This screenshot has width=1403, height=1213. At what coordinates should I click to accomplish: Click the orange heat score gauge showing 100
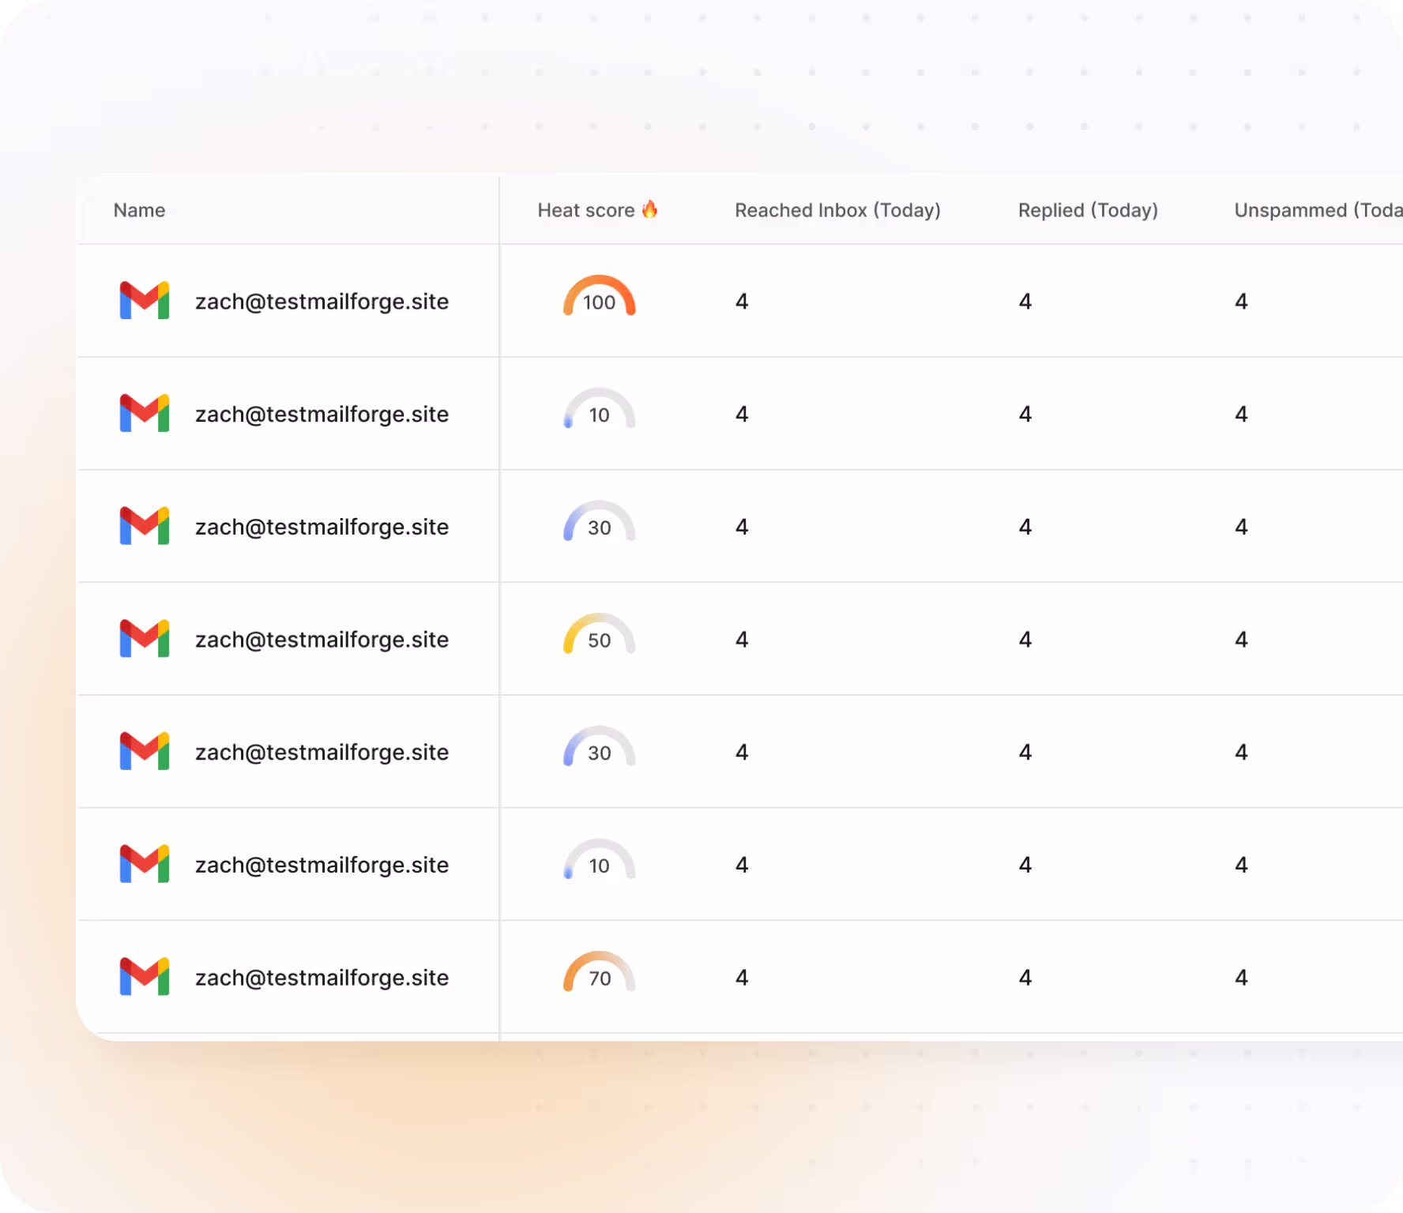click(x=599, y=297)
